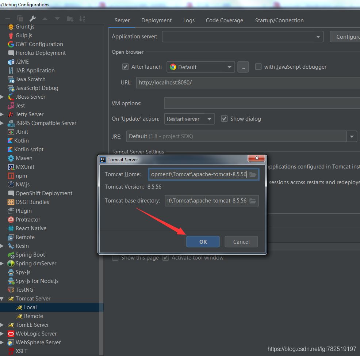
Task: Click Cancel in Tomcat Server dialog
Action: click(241, 242)
